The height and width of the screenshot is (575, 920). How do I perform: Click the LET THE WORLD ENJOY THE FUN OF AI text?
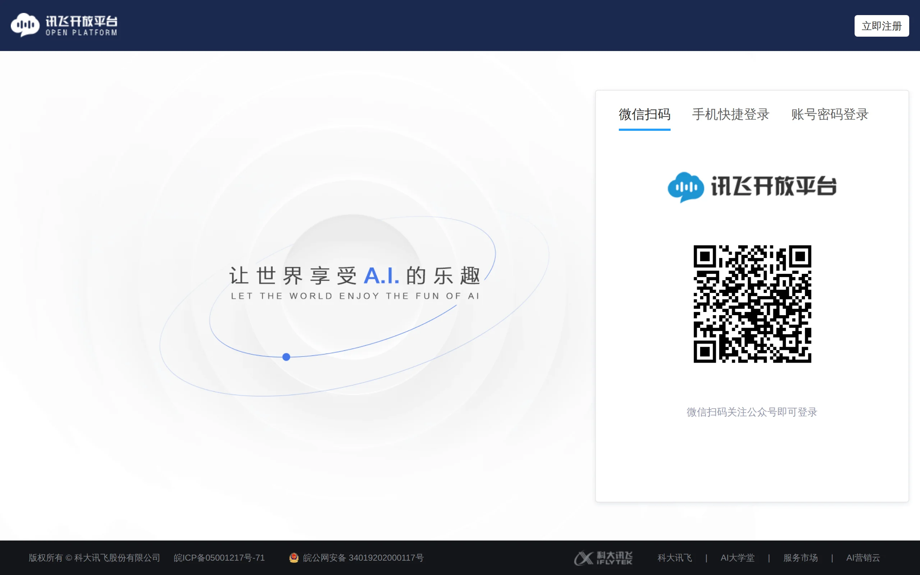click(355, 296)
